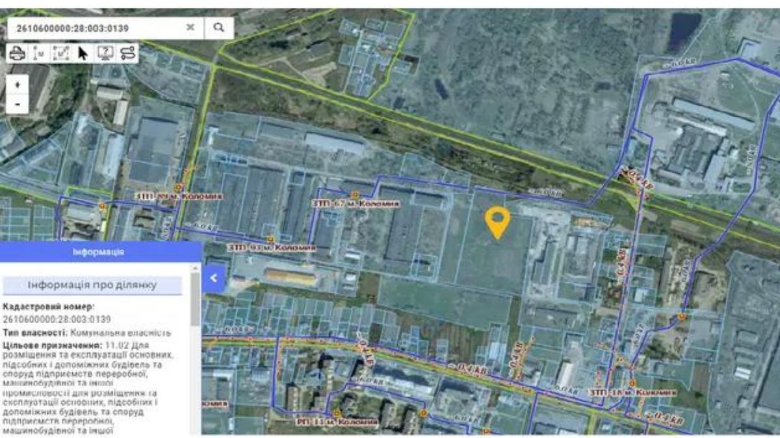This screenshot has width=780, height=438.
Task: Run search with the magnifier button
Action: pos(219,28)
